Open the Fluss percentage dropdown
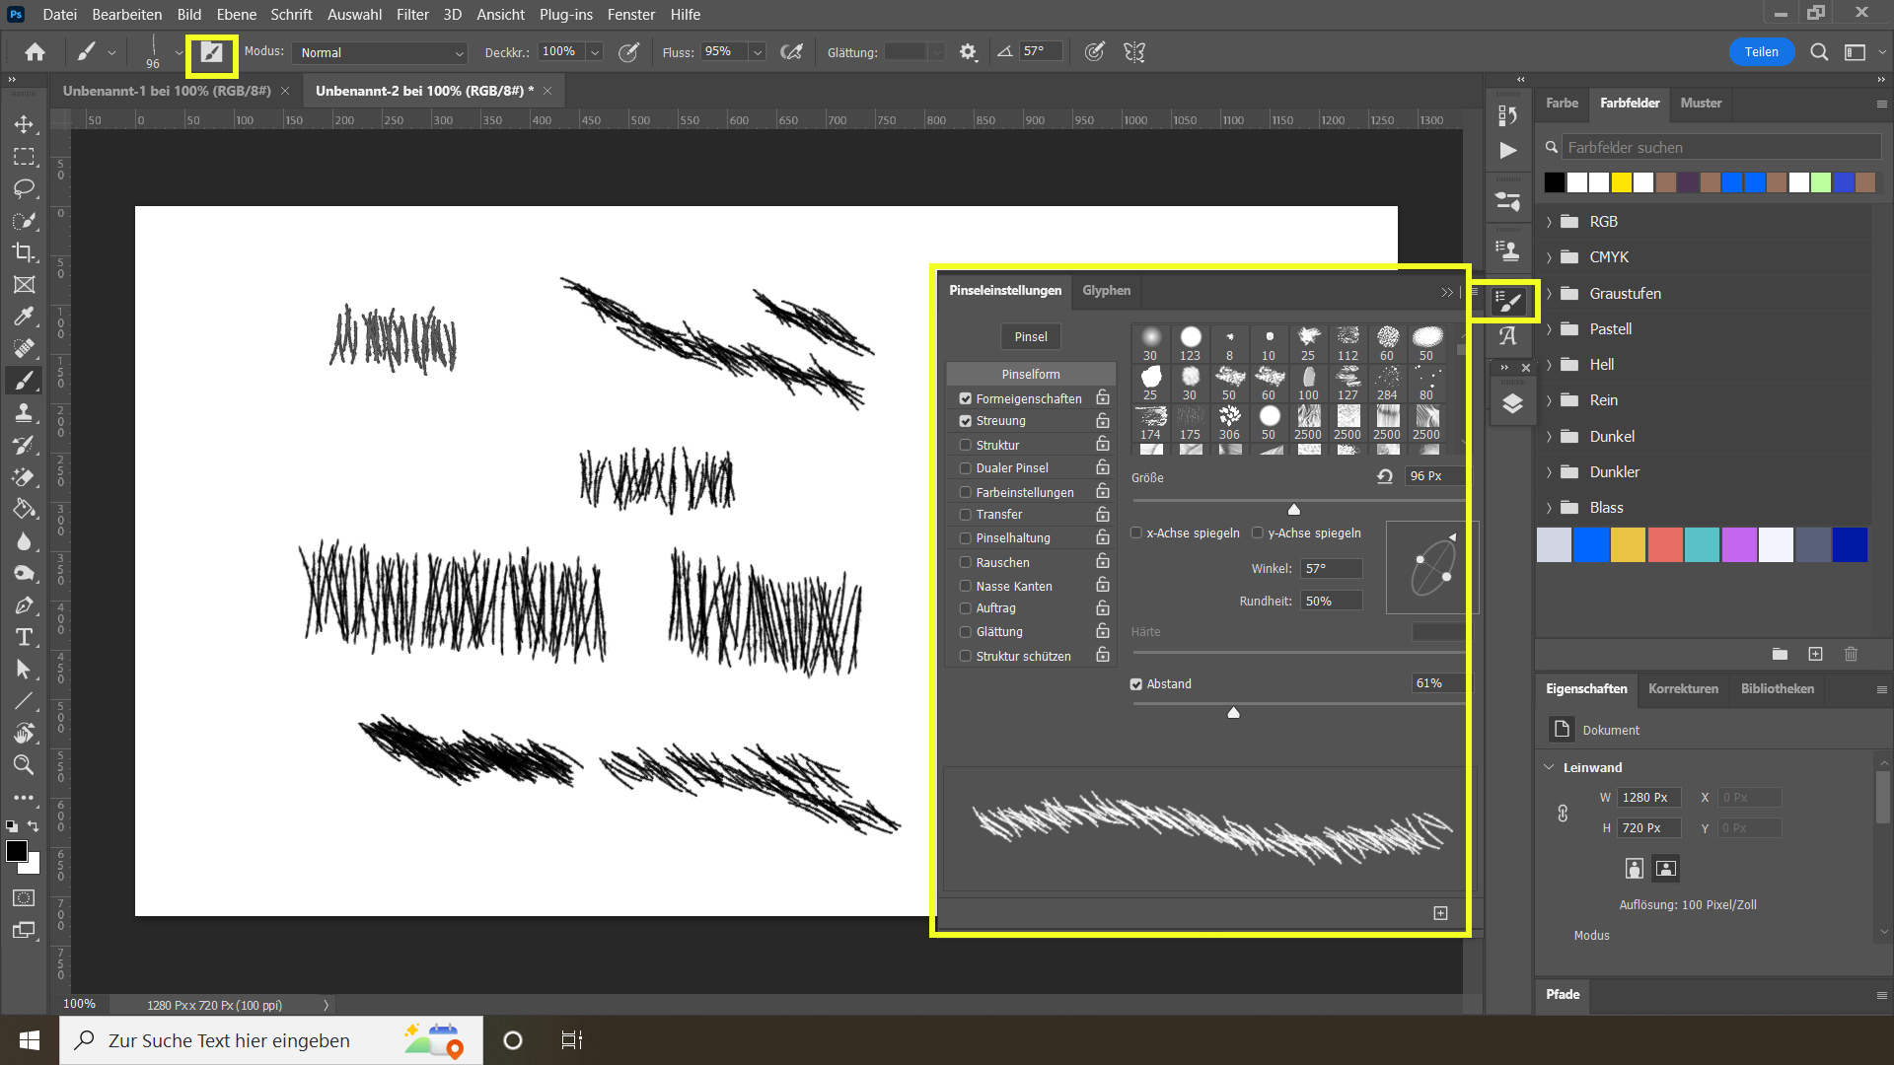Image resolution: width=1894 pixels, height=1065 pixels. tap(758, 52)
